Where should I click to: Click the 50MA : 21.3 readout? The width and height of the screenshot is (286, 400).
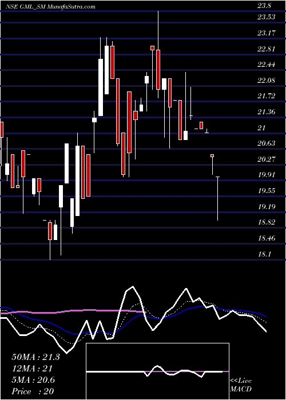[35, 357]
